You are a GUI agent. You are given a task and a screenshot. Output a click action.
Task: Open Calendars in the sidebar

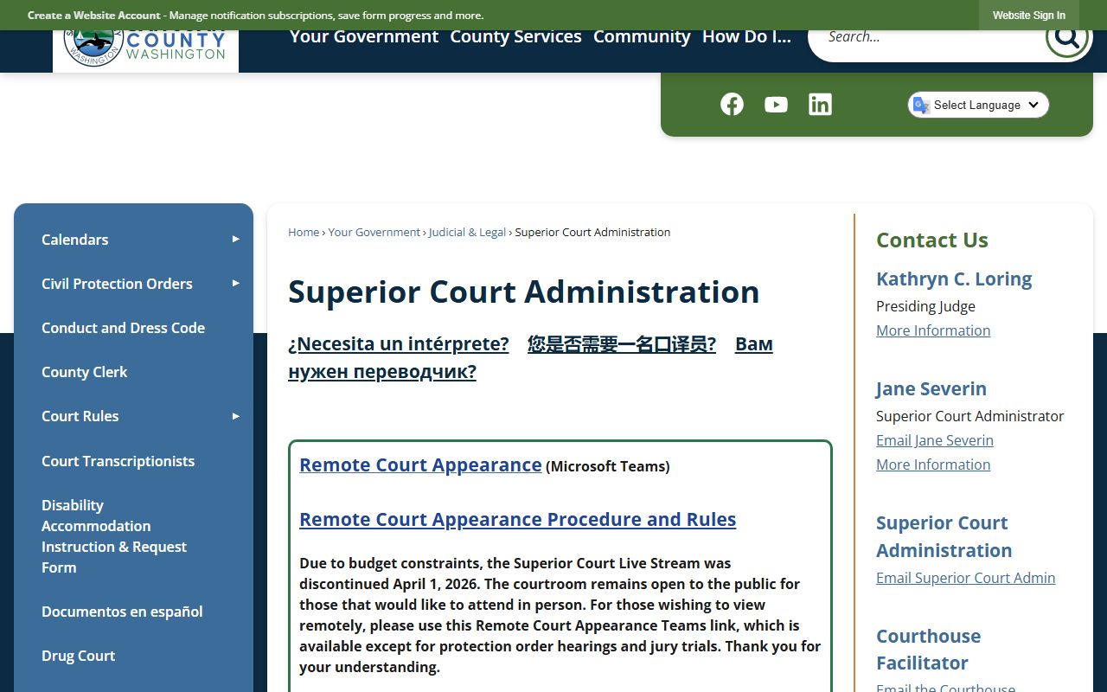coord(75,240)
